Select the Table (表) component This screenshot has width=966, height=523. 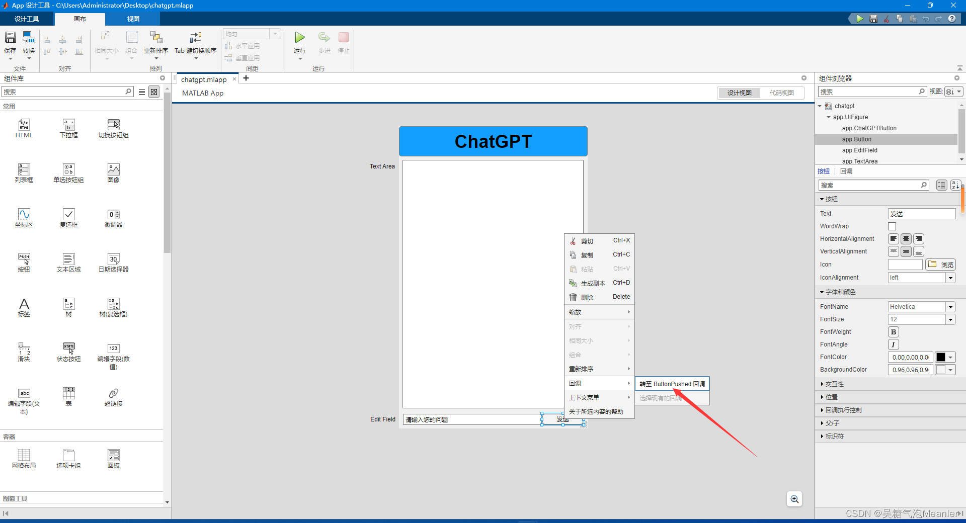(x=68, y=397)
